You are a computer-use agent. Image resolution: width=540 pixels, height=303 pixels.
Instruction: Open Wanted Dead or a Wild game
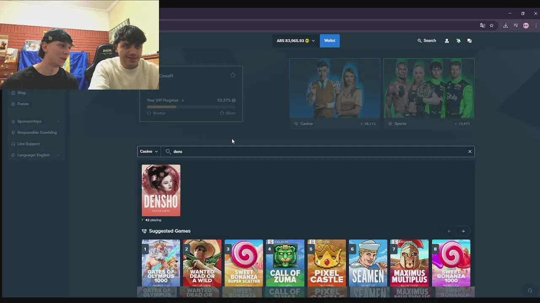click(202, 263)
